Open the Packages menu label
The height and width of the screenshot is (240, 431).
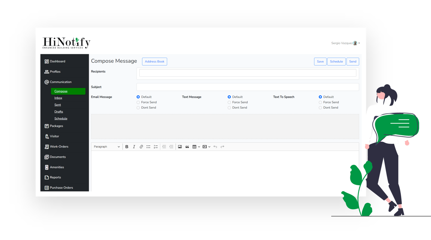56,126
